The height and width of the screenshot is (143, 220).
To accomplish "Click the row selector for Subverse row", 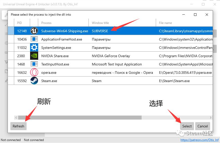I will coord(11,31).
